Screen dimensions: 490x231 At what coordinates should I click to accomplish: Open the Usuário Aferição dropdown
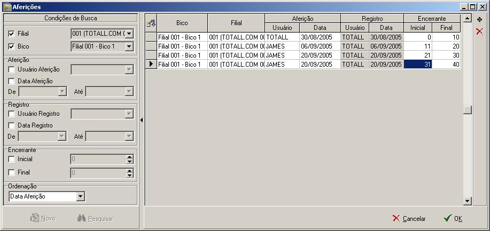click(129, 69)
